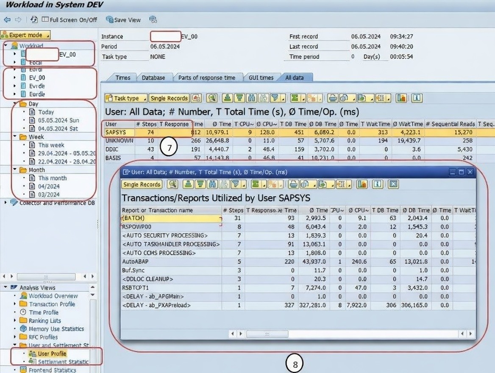The image size is (495, 373).
Task: Collapse the Month folder in the tree
Action: (x=16, y=170)
